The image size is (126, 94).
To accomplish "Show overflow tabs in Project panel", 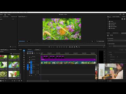I will click(x=21, y=49).
